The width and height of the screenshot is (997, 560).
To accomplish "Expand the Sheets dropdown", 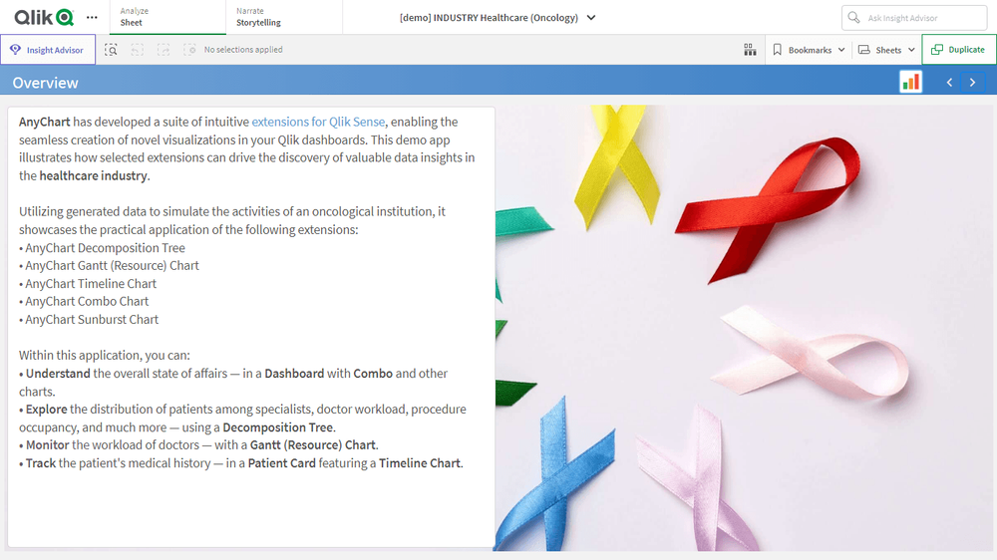I will pos(886,50).
